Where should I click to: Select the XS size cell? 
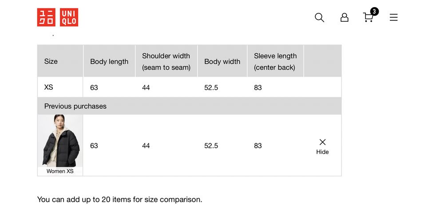tap(49, 87)
